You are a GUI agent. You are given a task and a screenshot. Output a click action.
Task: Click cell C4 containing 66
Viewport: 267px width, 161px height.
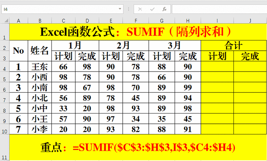coord(63,66)
